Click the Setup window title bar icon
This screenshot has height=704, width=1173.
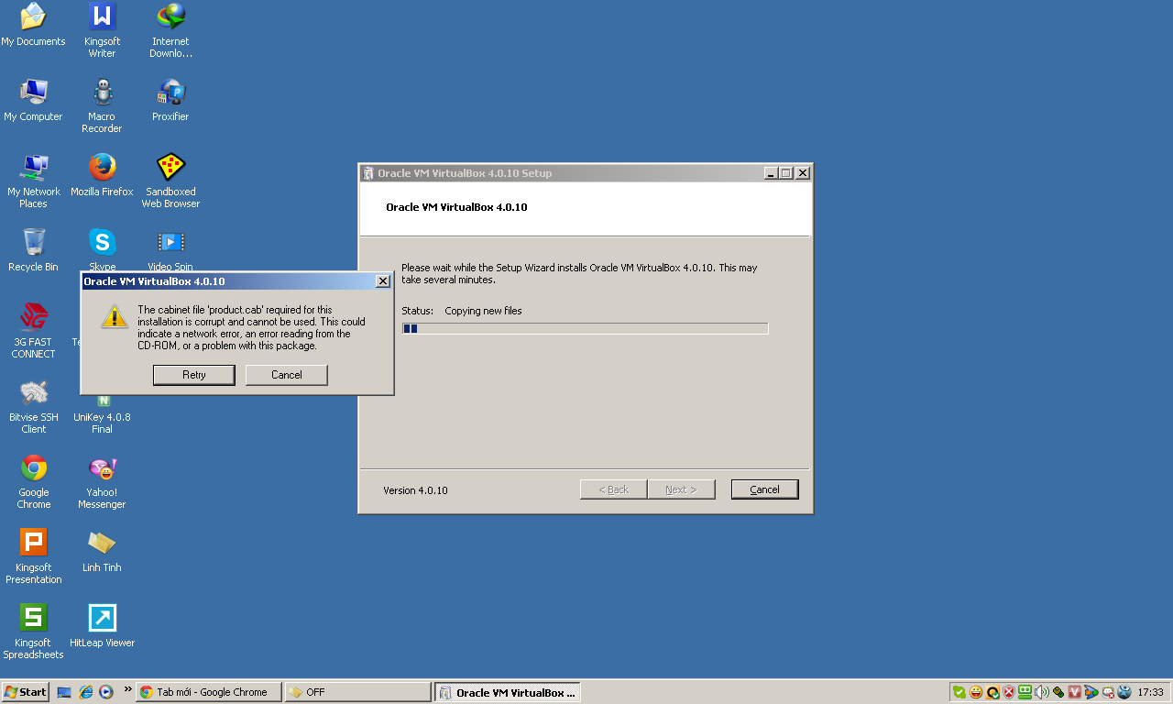pyautogui.click(x=368, y=173)
